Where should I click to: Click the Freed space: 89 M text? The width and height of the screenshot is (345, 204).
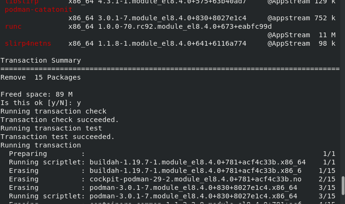pyautogui.click(x=36, y=94)
